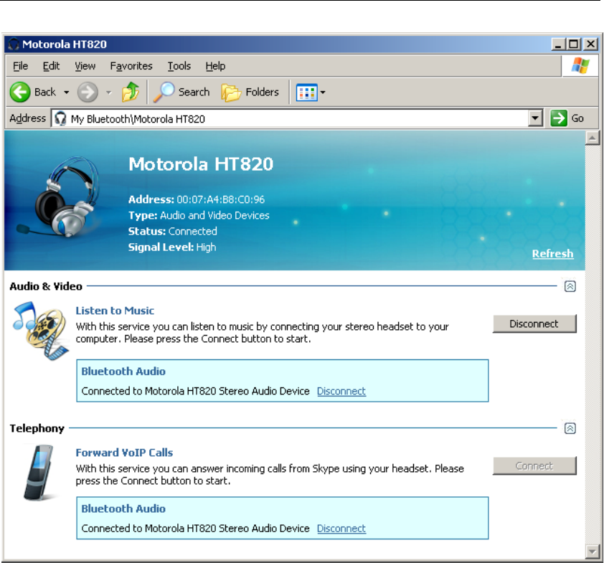Screen dimensions: 604x563
Task: Click the green Back arrow icon
Action: pyautogui.click(x=19, y=92)
